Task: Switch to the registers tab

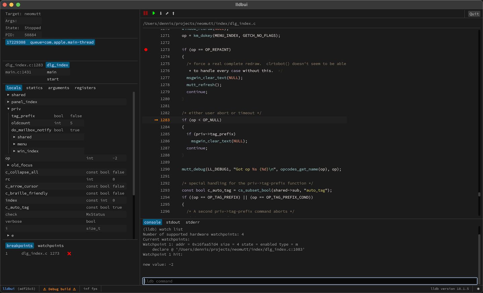Action: coord(85,88)
